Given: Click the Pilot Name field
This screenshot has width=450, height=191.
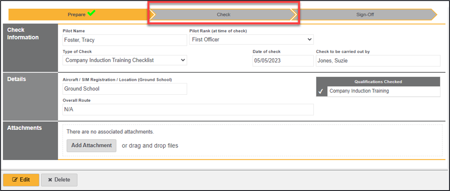Looking at the screenshot, I should coord(124,40).
